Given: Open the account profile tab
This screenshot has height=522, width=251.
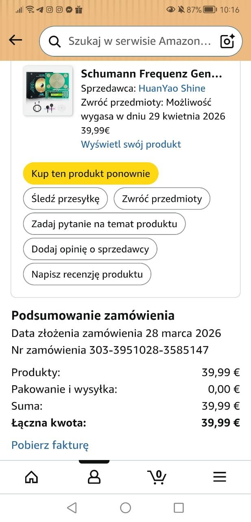Looking at the screenshot, I should [x=94, y=477].
